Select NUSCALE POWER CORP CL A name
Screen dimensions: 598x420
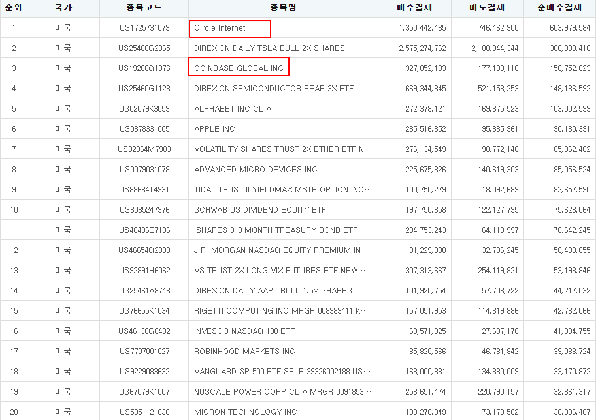(282, 391)
